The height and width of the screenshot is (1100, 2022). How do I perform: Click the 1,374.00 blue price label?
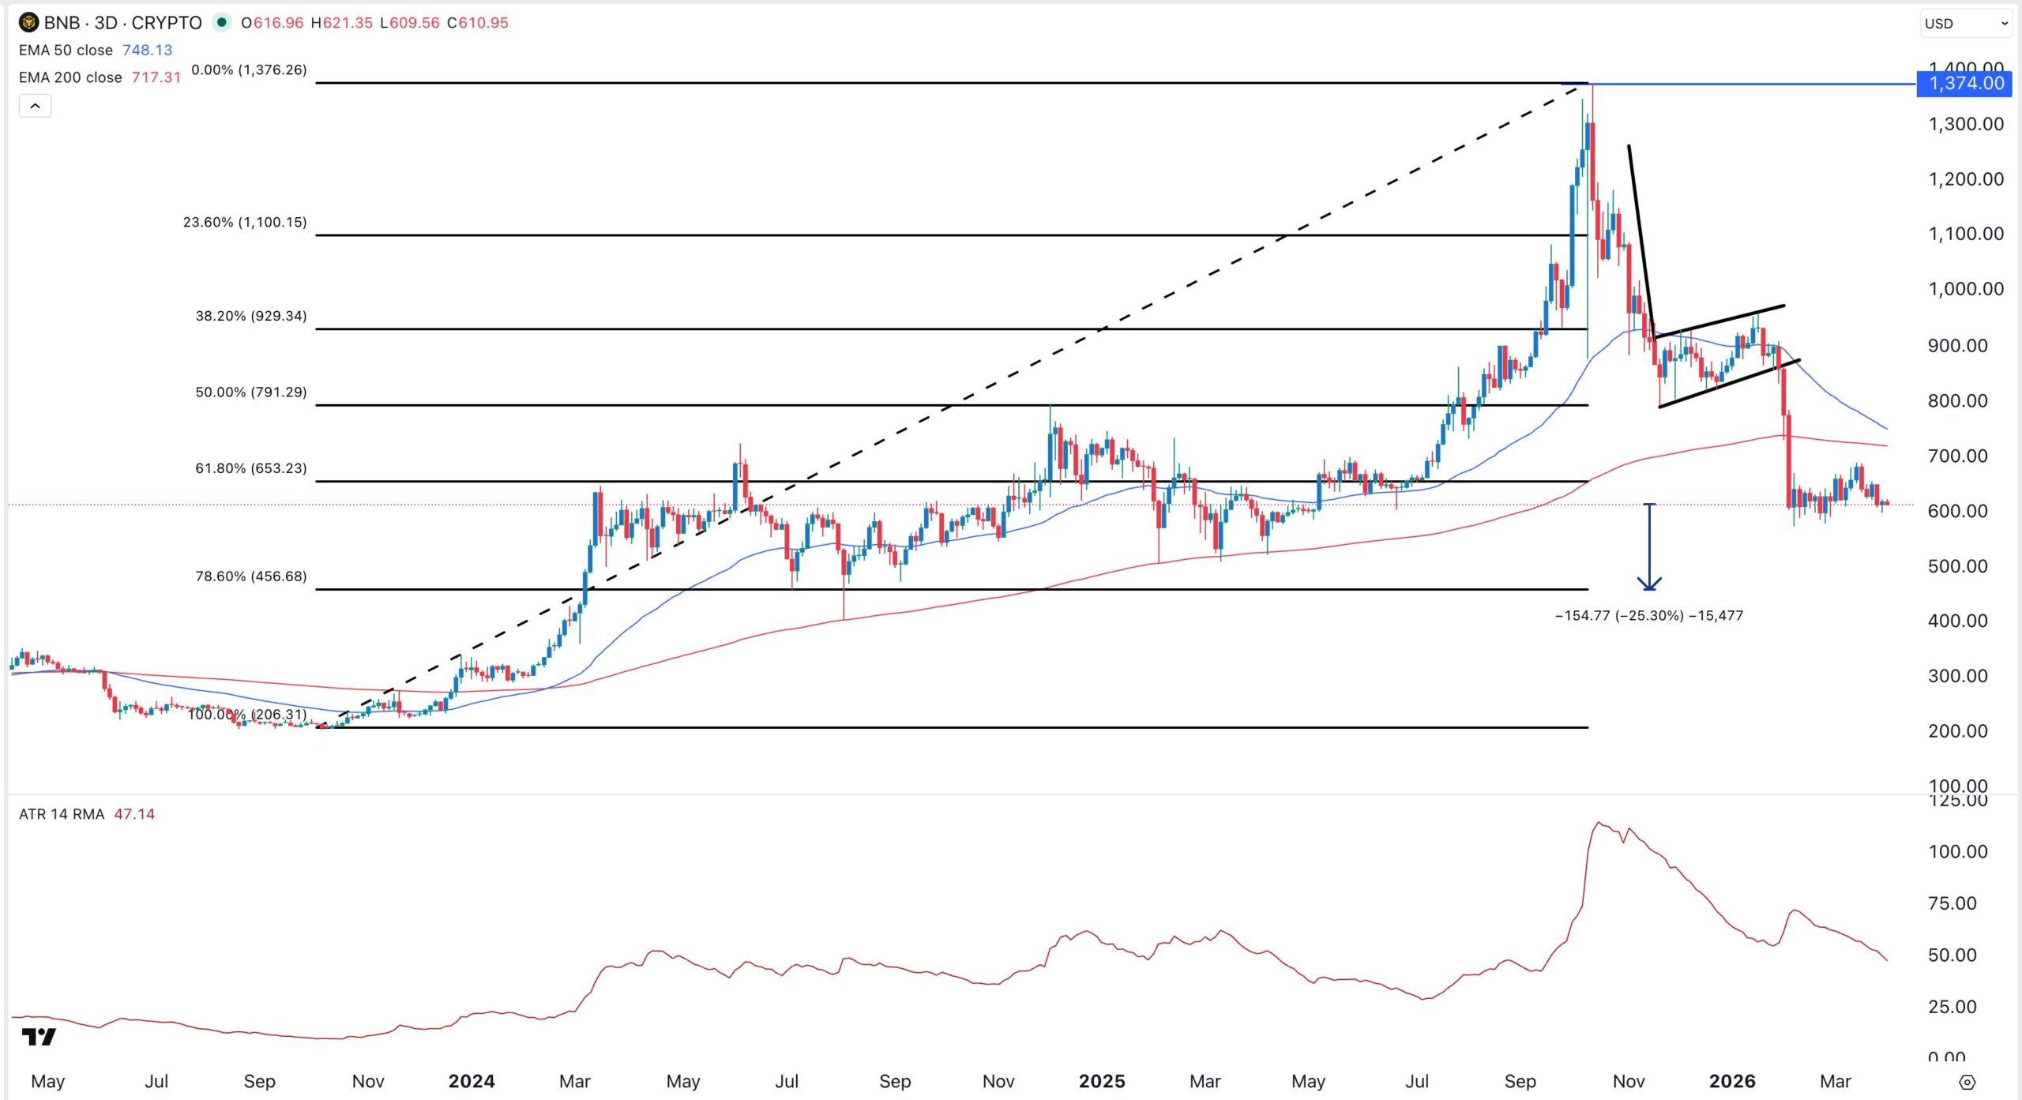tap(1965, 83)
